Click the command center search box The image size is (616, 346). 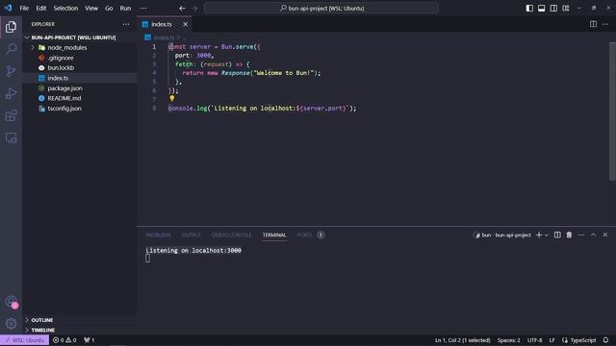[x=321, y=8]
